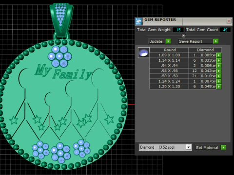234x175 pixels.
Task: Click the green arrow next to Update
Action: [x=168, y=41]
